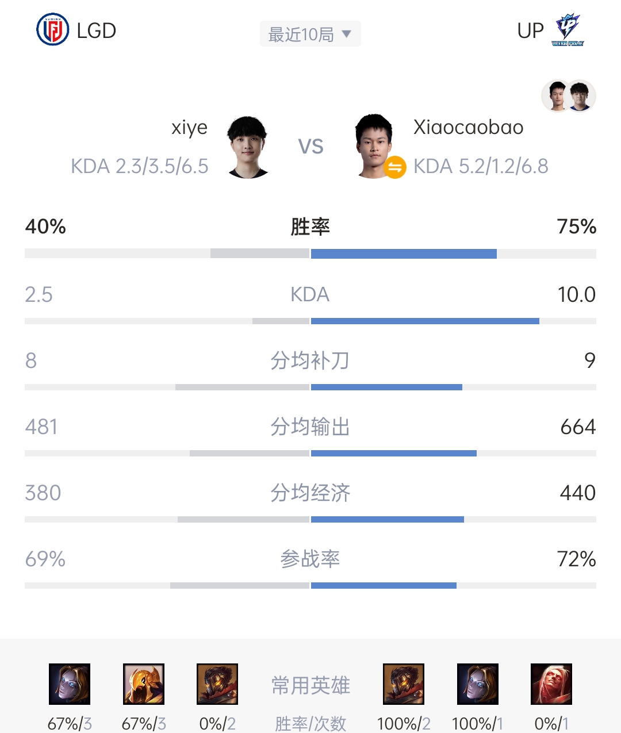This screenshot has width=621, height=733.
Task: Open the 最近10局 dropdown
Action: [x=310, y=34]
